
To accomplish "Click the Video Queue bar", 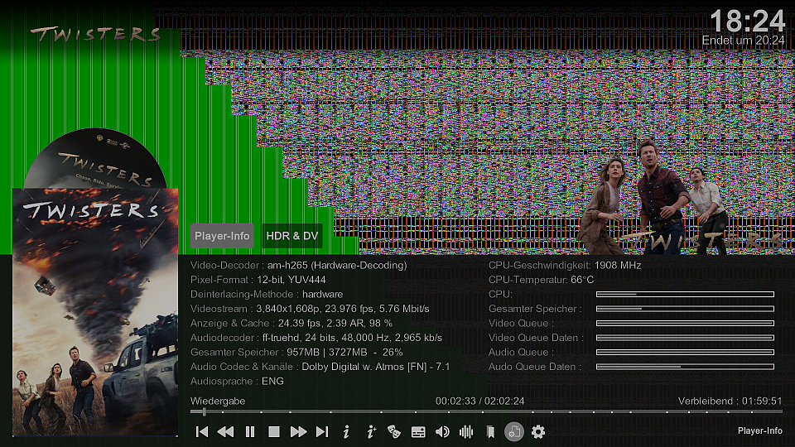I will click(686, 323).
